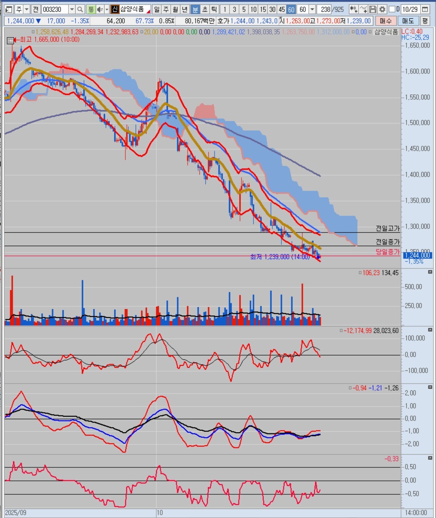The width and height of the screenshot is (436, 518).
Task: Click the 당일종가 line label
Action: (x=387, y=252)
